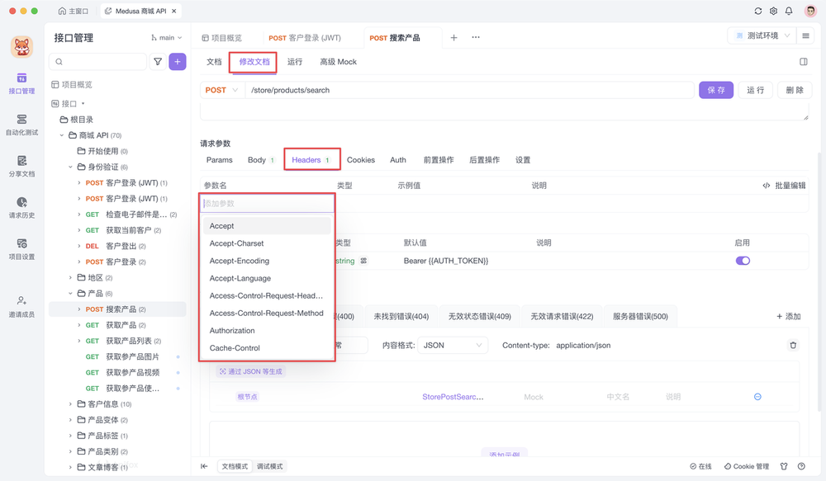Screen dimensions: 826x481
Task: Select the 高级 Mock tab
Action: [x=338, y=61]
